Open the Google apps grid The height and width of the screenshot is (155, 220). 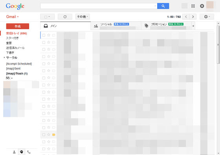pyautogui.click(x=193, y=6)
